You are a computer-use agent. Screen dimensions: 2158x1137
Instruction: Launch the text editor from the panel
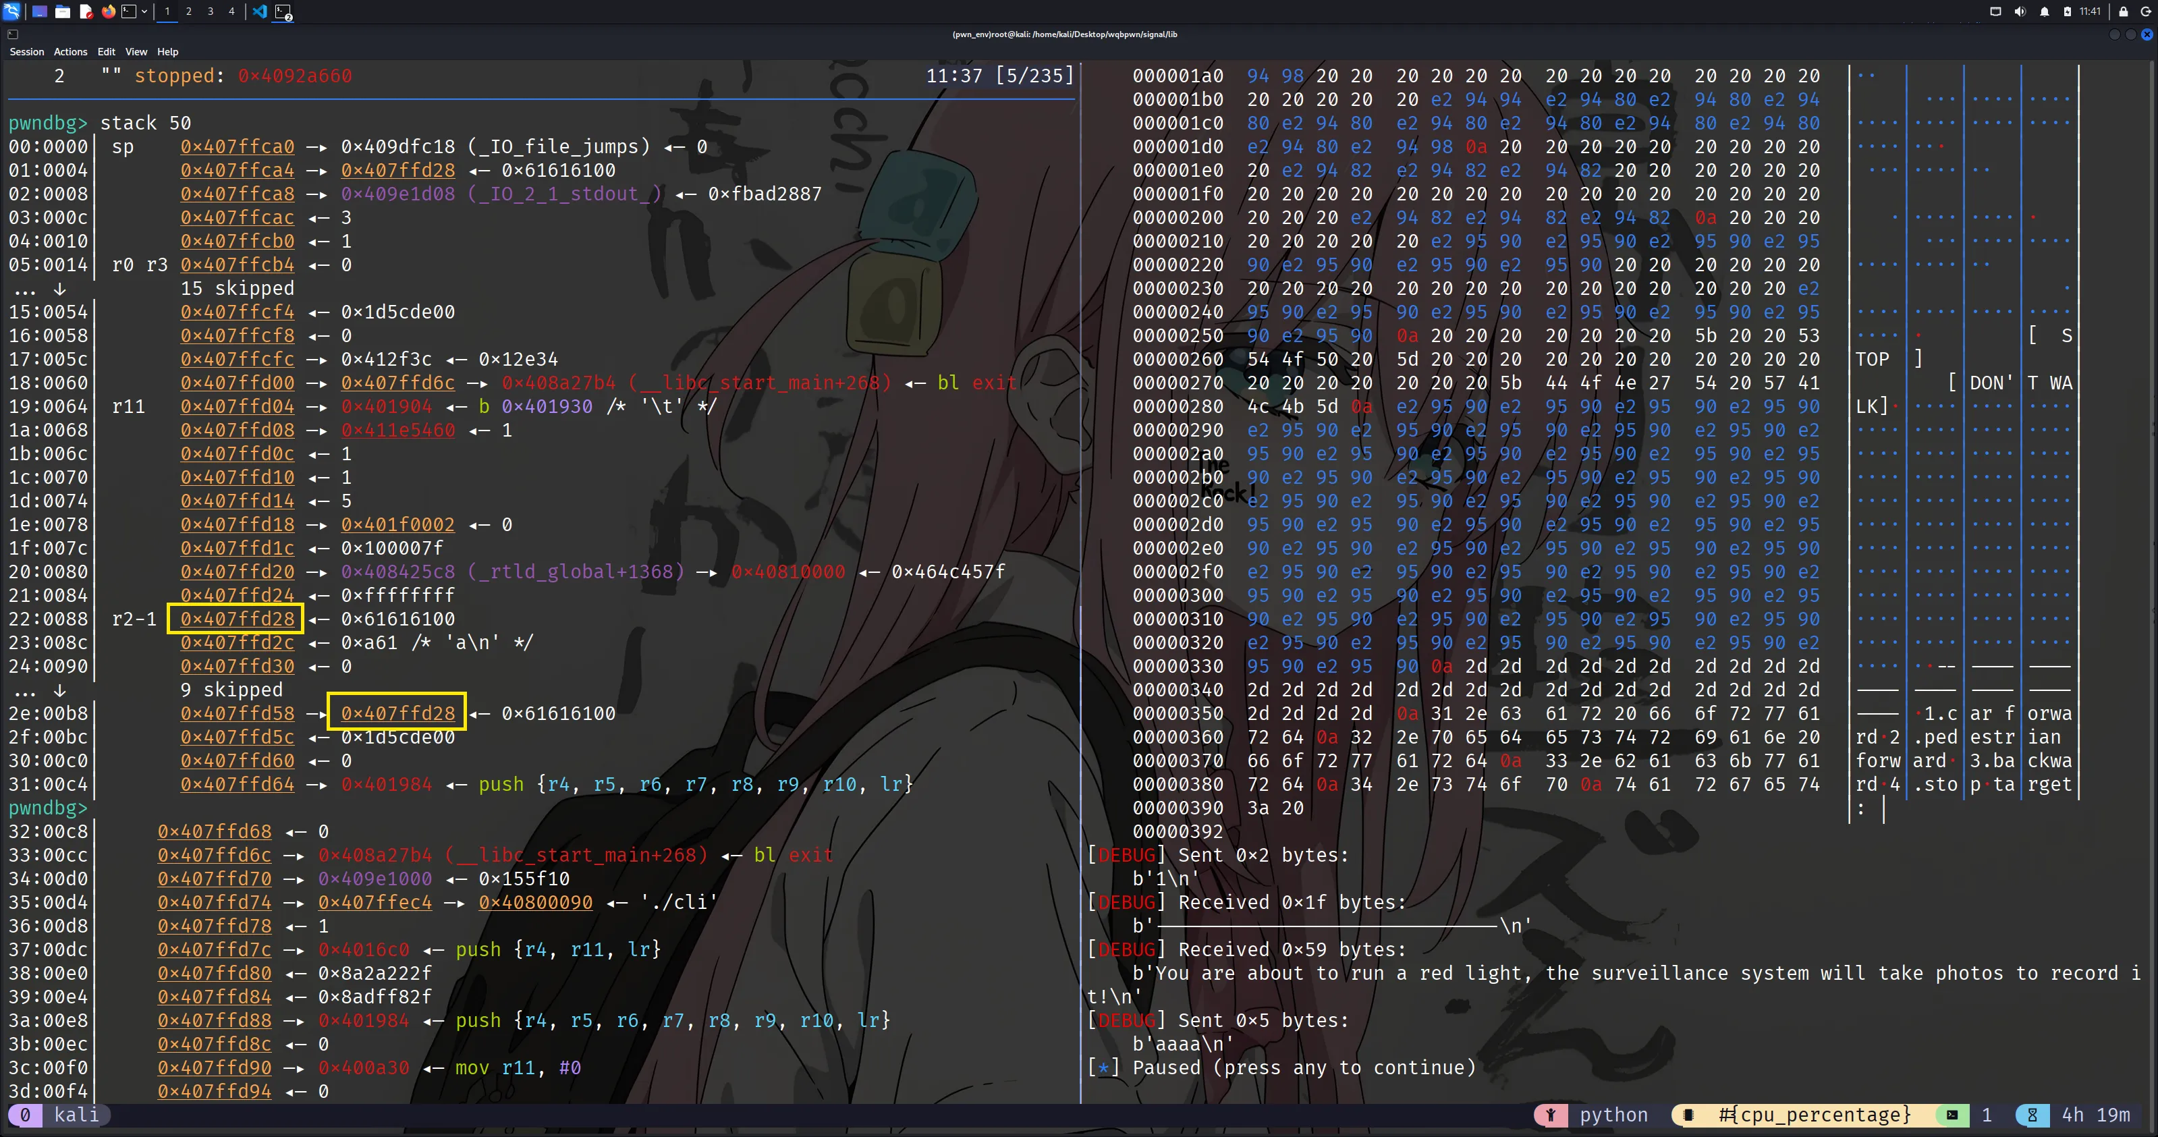[x=86, y=11]
